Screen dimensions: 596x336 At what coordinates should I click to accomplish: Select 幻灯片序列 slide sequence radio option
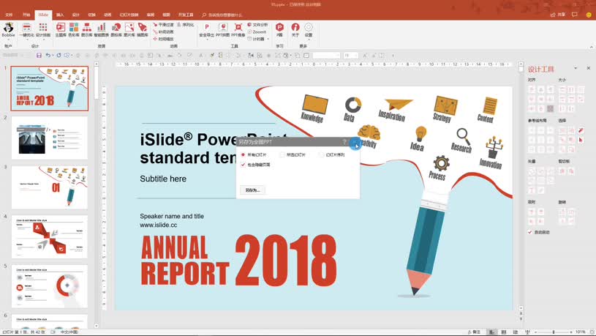pos(332,155)
